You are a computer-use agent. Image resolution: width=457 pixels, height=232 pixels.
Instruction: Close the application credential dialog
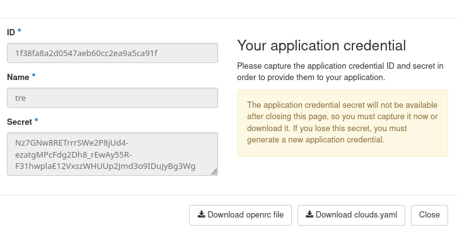[429, 215]
